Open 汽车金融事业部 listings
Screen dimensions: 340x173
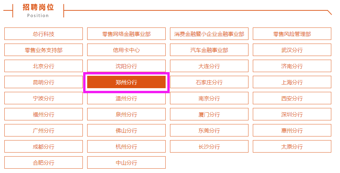209,50
